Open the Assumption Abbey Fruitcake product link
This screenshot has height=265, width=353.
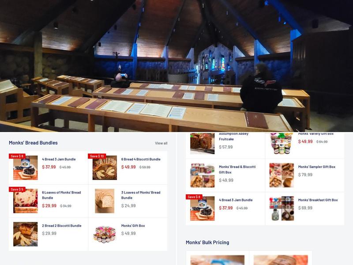234,136
